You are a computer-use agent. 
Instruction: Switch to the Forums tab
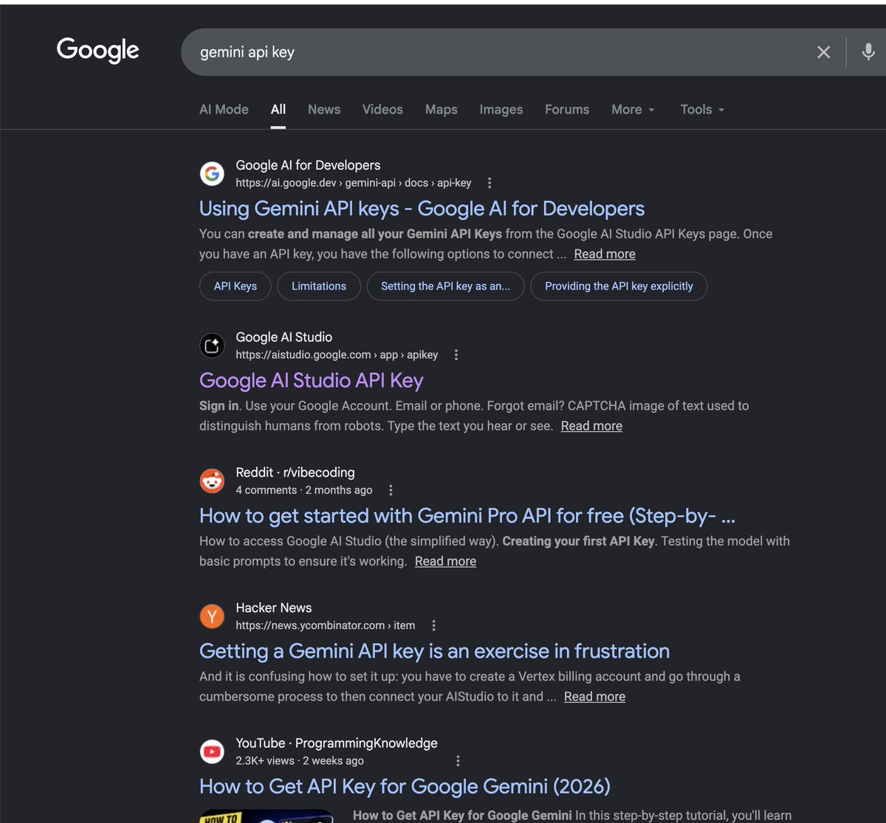(567, 109)
